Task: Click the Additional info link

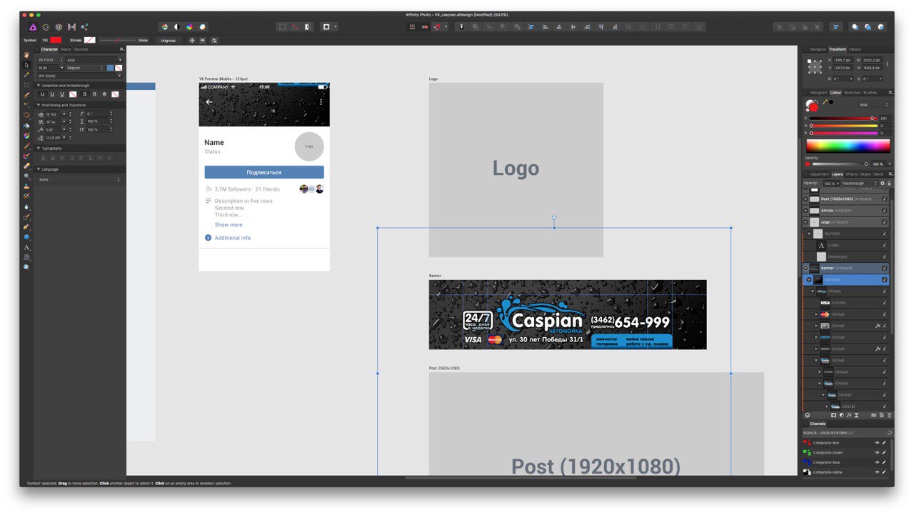Action: tap(233, 238)
